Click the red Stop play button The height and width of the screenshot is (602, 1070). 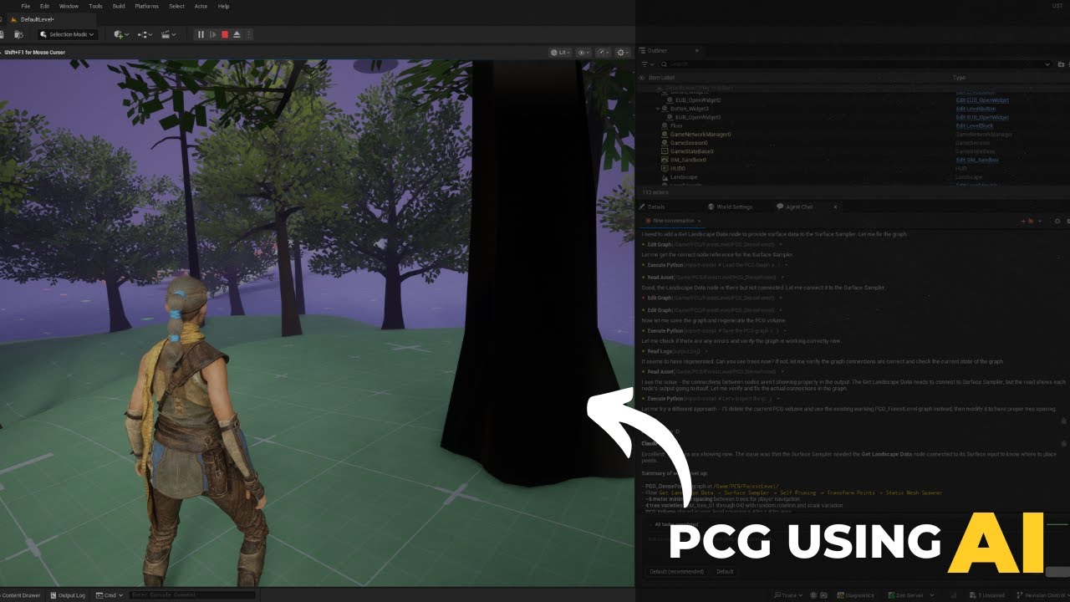point(225,34)
